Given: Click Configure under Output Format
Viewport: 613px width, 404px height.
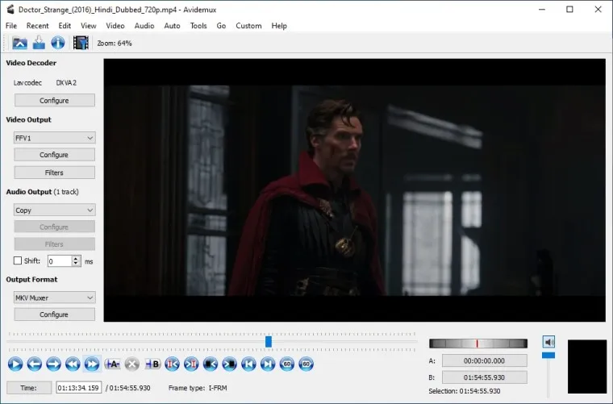Looking at the screenshot, I should (54, 314).
